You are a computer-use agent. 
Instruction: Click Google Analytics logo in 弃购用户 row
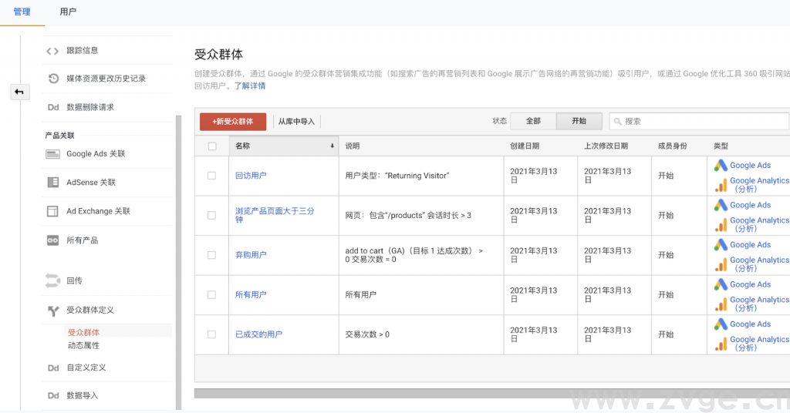pos(721,264)
